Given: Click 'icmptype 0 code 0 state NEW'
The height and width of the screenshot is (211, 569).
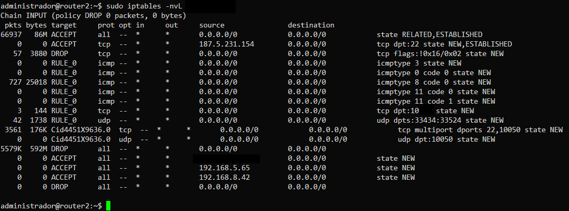Looking at the screenshot, I should point(434,72).
